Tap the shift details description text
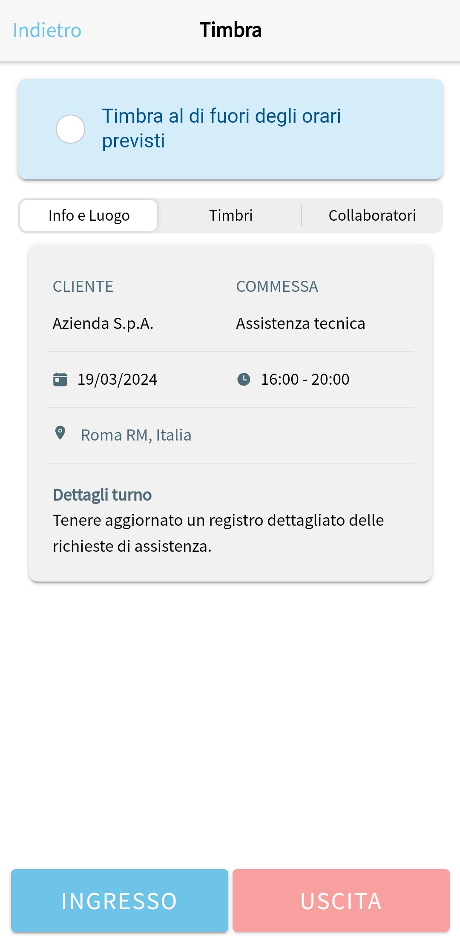The width and height of the screenshot is (460, 942). pos(218,533)
